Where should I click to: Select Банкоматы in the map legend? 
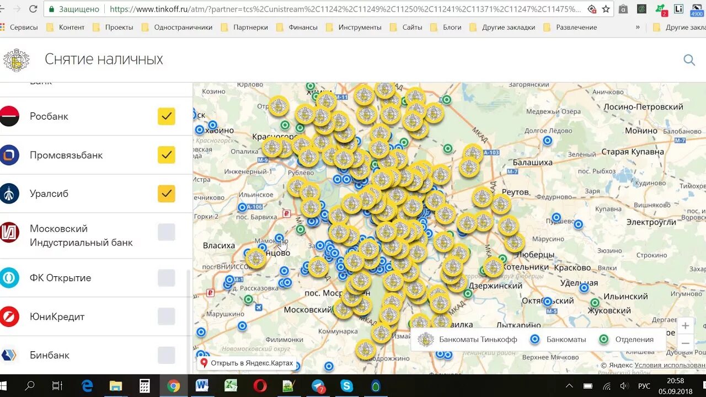pyautogui.click(x=558, y=339)
